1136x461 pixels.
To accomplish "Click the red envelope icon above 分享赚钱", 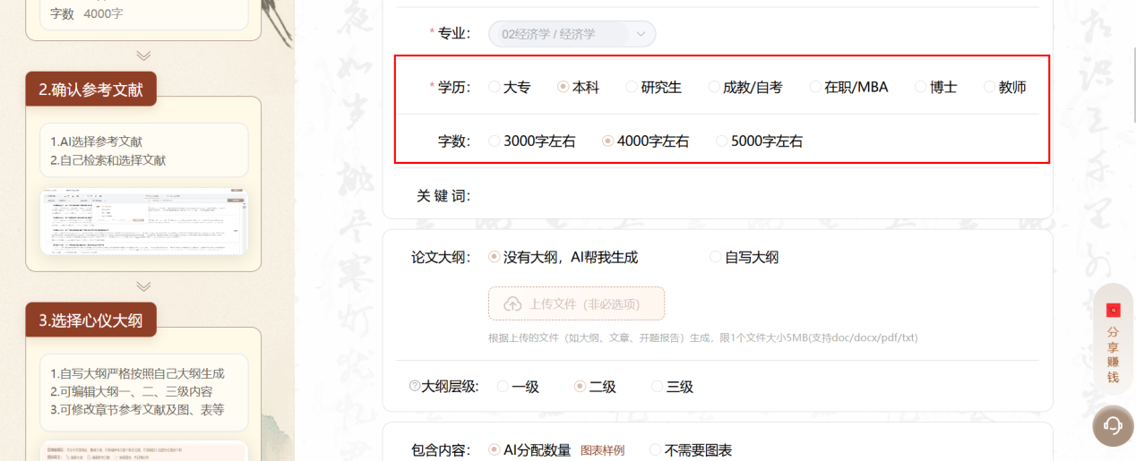I will (1114, 310).
